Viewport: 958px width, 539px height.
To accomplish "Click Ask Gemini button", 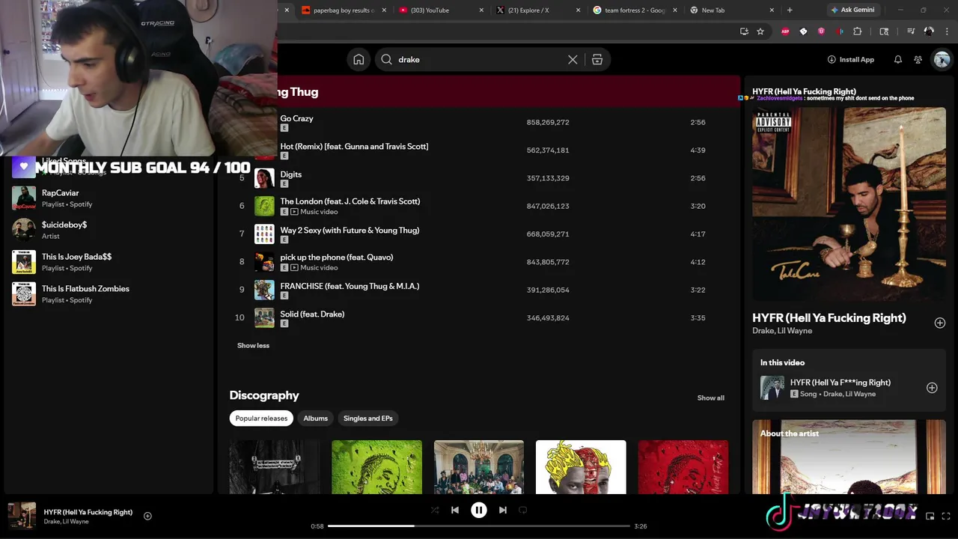I will 852,10.
